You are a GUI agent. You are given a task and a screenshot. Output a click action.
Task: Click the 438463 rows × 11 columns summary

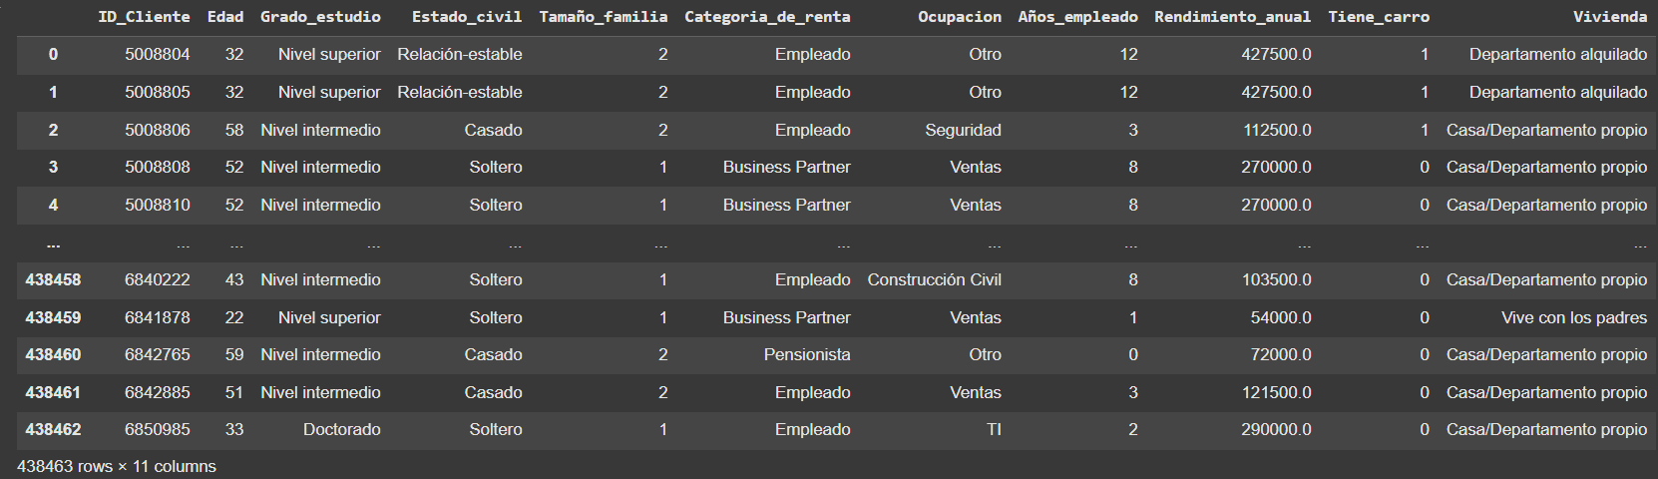click(x=117, y=466)
